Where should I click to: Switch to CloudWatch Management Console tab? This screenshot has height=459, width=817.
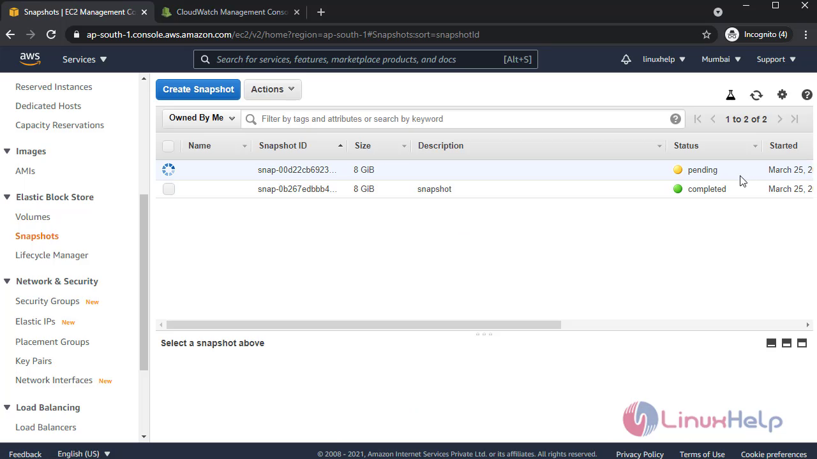click(230, 12)
